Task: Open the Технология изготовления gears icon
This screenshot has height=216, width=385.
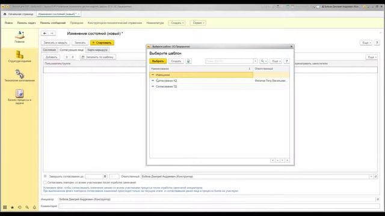Action: tap(20, 74)
